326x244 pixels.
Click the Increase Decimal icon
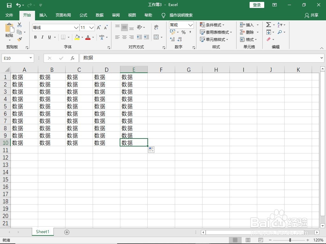click(172, 39)
